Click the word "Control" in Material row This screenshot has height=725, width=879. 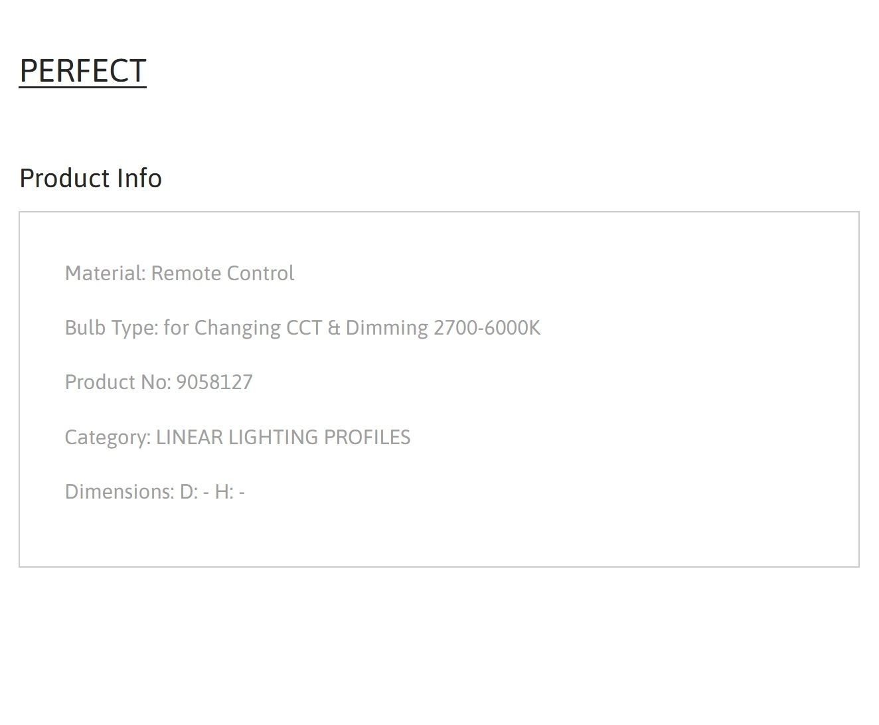pos(260,273)
